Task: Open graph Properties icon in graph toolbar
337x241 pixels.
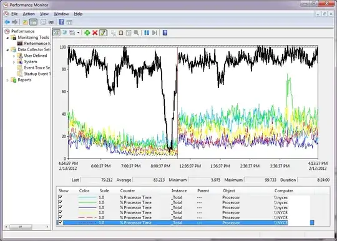Action: [x=129, y=32]
